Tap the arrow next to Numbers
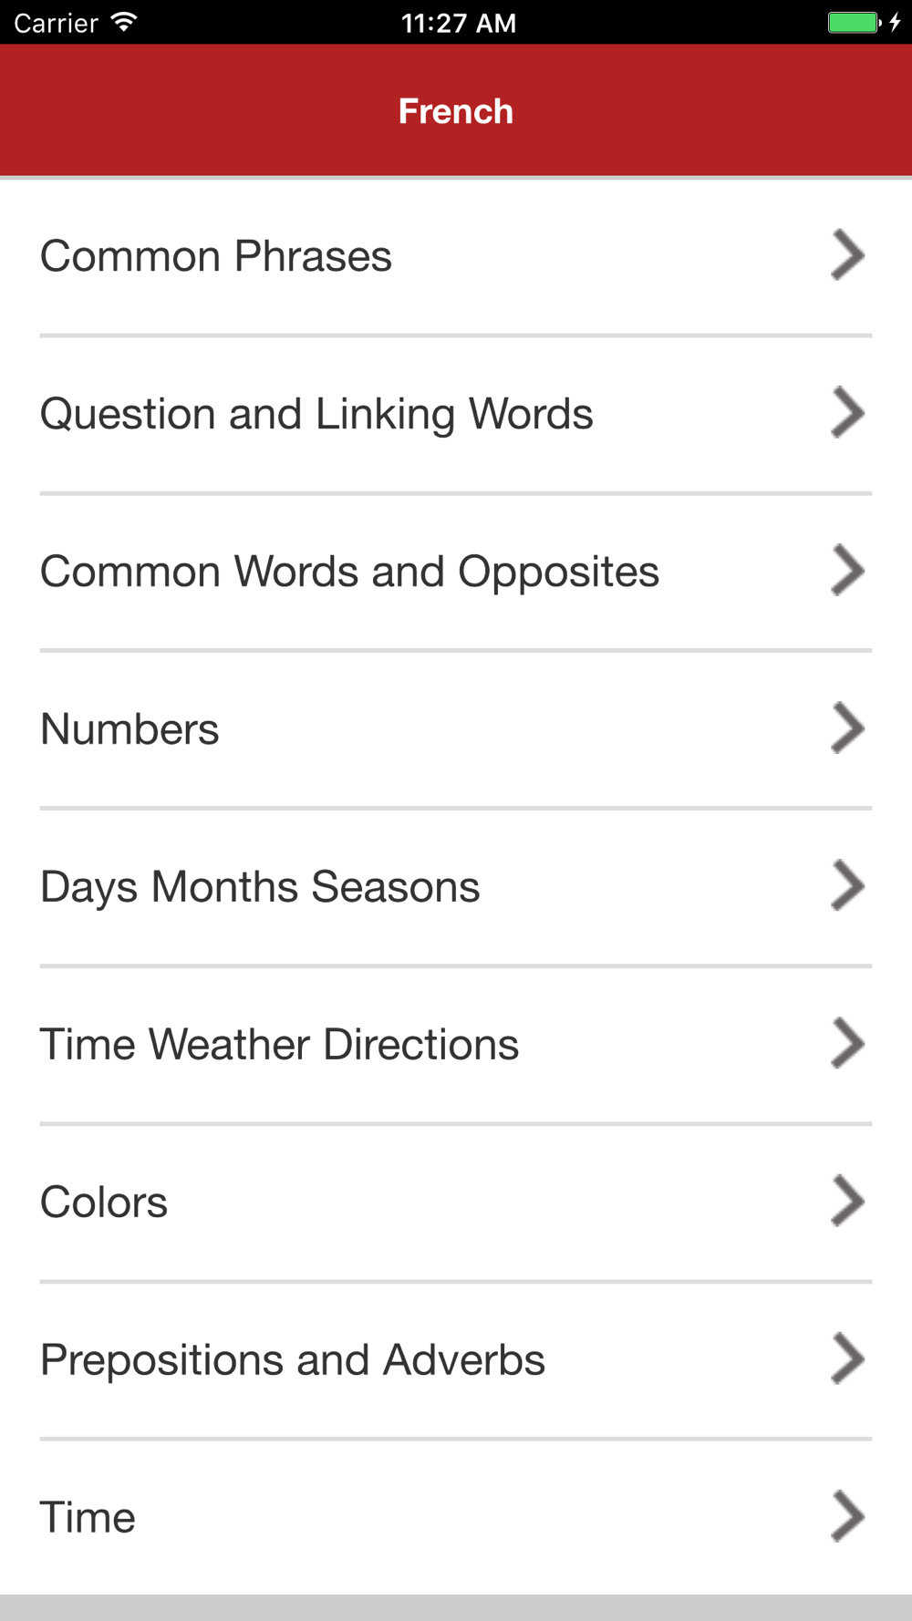 pos(847,728)
